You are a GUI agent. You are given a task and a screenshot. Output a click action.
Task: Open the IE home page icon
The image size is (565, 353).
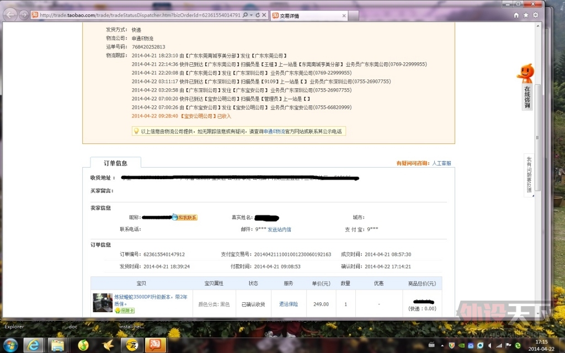[x=516, y=15]
